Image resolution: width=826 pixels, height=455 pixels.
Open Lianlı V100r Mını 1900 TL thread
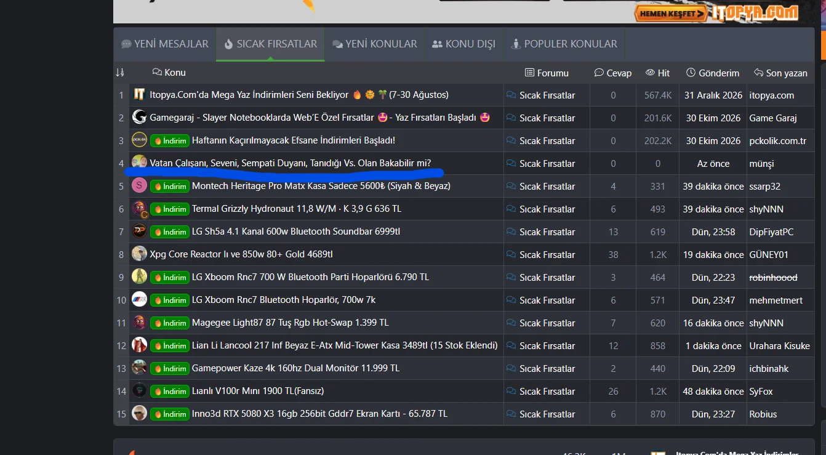coord(258,391)
